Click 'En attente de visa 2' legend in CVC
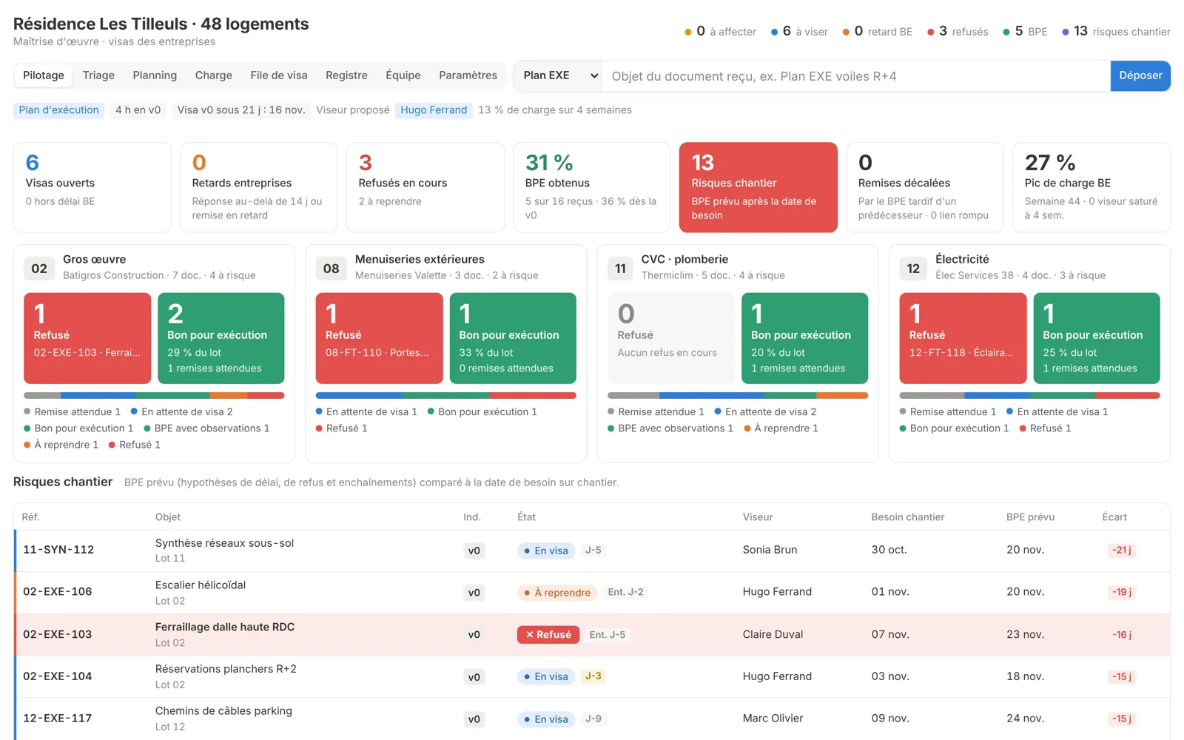Image resolution: width=1184 pixels, height=740 pixels. 765,412
